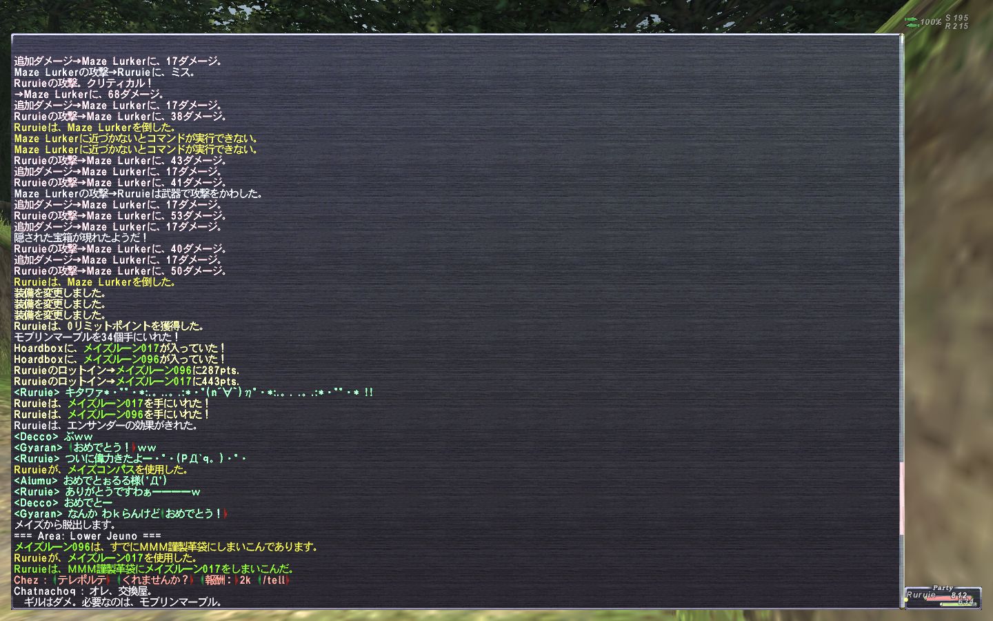
Task: Click Gyaran's message "おめでとう！ww"
Action: [86, 447]
